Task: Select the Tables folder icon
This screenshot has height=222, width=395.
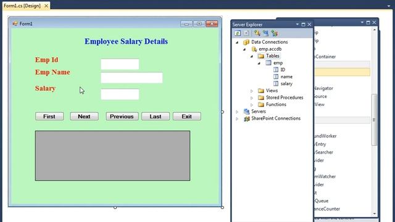Action: pyautogui.click(x=261, y=56)
